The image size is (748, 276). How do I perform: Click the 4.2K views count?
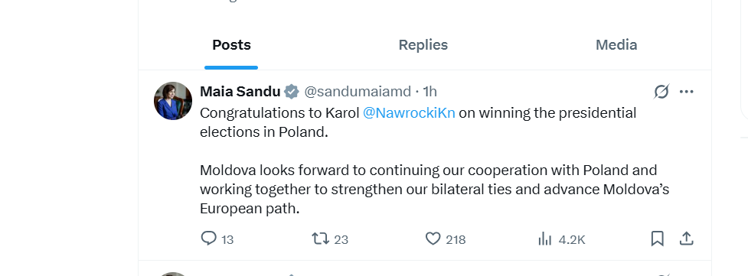tap(571, 239)
